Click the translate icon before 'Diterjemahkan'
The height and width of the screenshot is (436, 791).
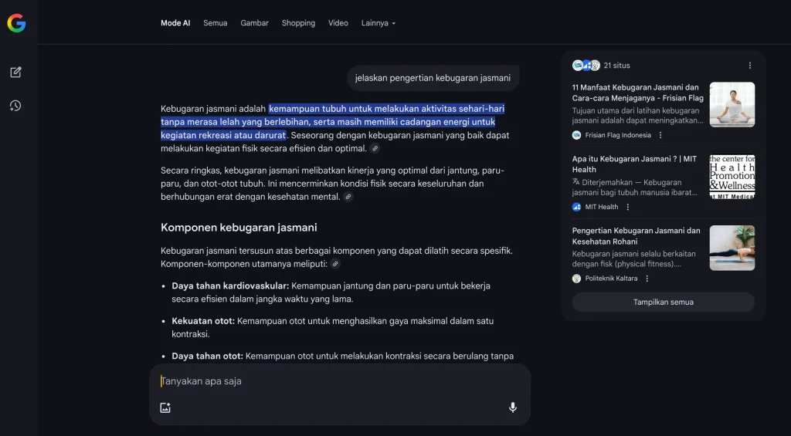(576, 181)
